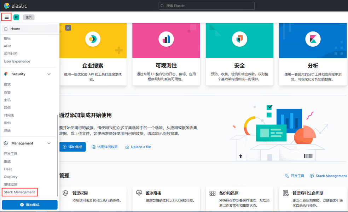
Task: Open 开发工具 in the sidebar
Action: [10, 154]
